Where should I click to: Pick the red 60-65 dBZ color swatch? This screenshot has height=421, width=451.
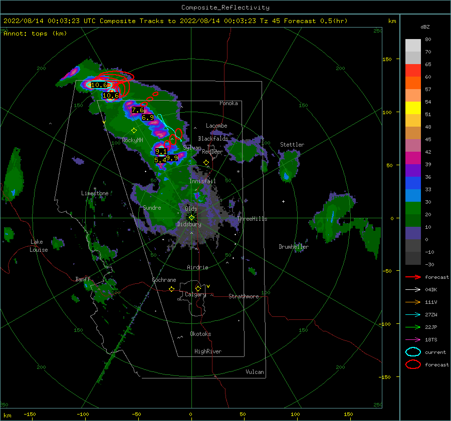[413, 71]
